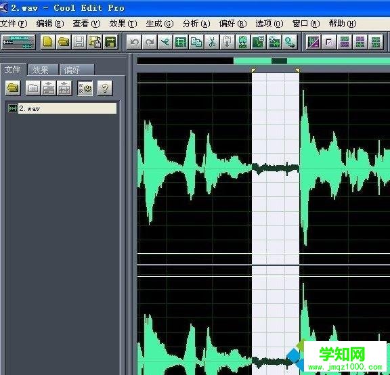Switch to the 偏好 panel tab
Image resolution: width=390 pixels, height=375 pixels.
(77, 70)
